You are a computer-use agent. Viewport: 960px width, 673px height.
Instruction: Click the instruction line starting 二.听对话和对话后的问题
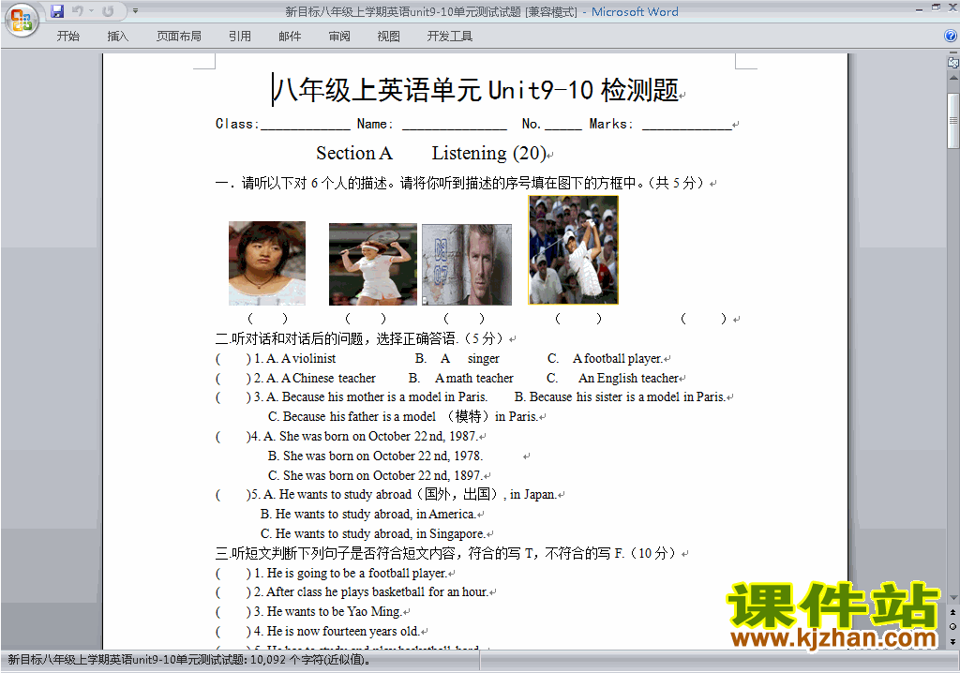tap(361, 338)
